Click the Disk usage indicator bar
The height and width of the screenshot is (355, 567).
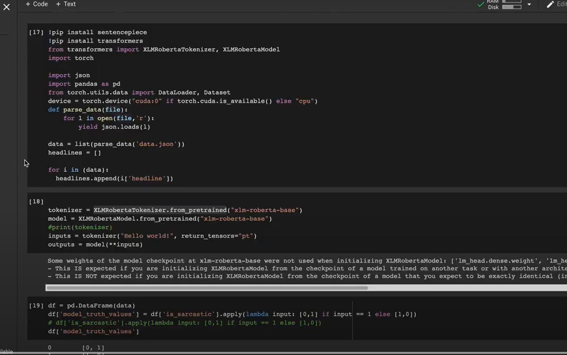click(x=511, y=7)
